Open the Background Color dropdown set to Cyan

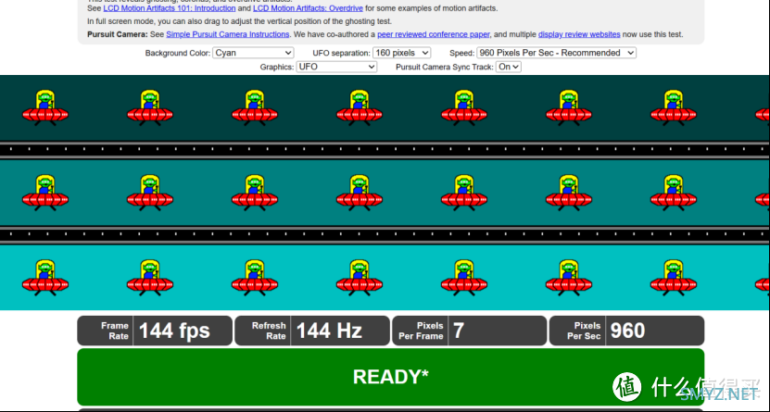click(253, 53)
